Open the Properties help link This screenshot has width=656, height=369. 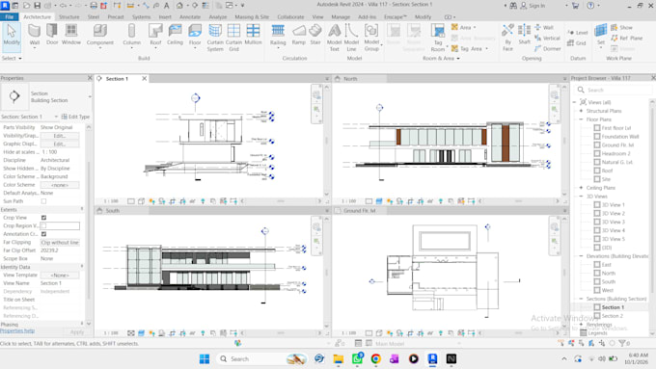(17, 330)
